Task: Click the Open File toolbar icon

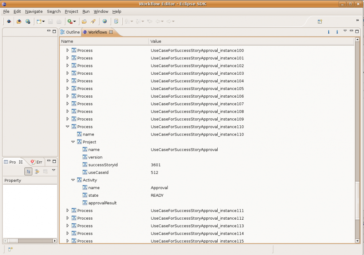Action: click(19, 21)
